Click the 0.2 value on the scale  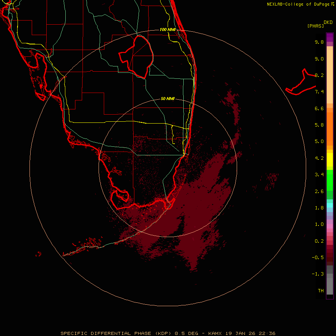pos(319,241)
